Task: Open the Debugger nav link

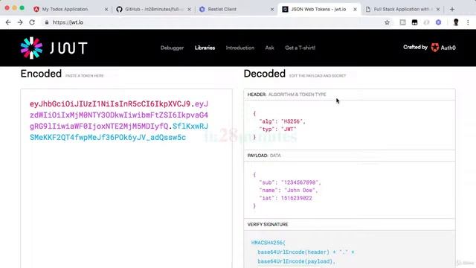Action: (x=172, y=48)
